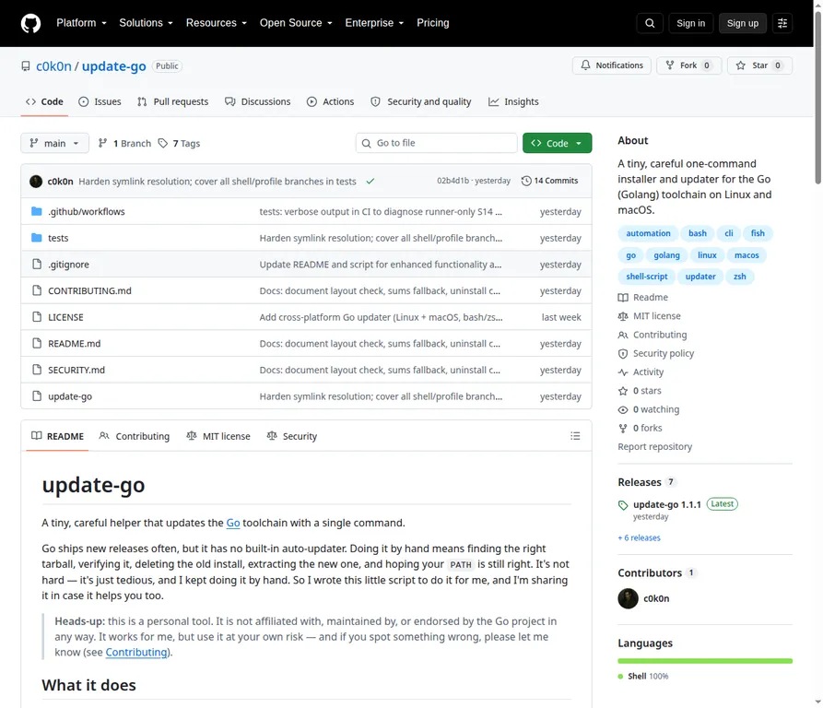Click the zsh topic tag

pos(739,277)
